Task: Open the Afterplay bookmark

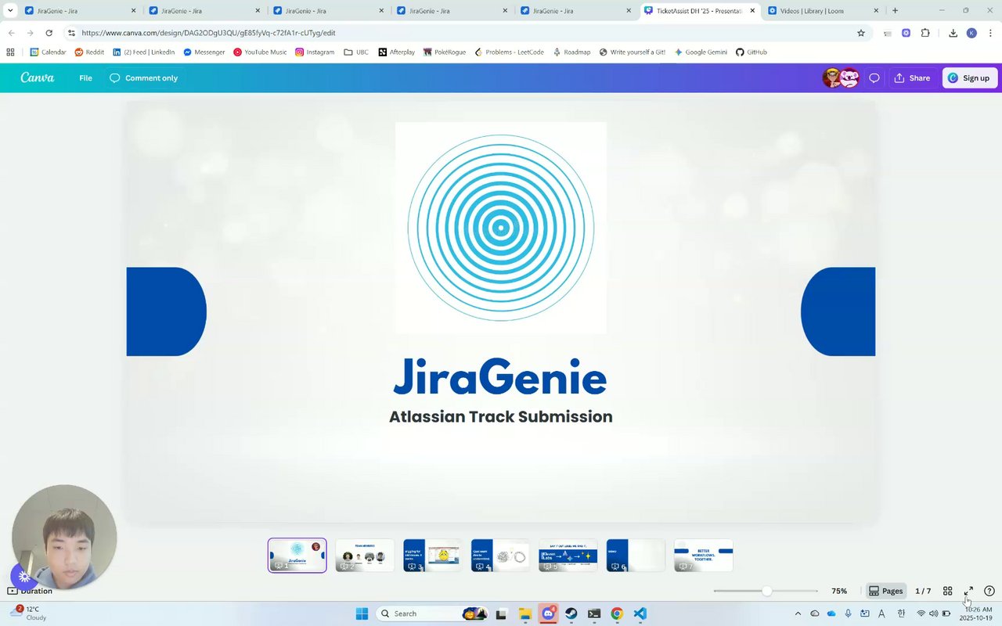Action: coord(396,52)
